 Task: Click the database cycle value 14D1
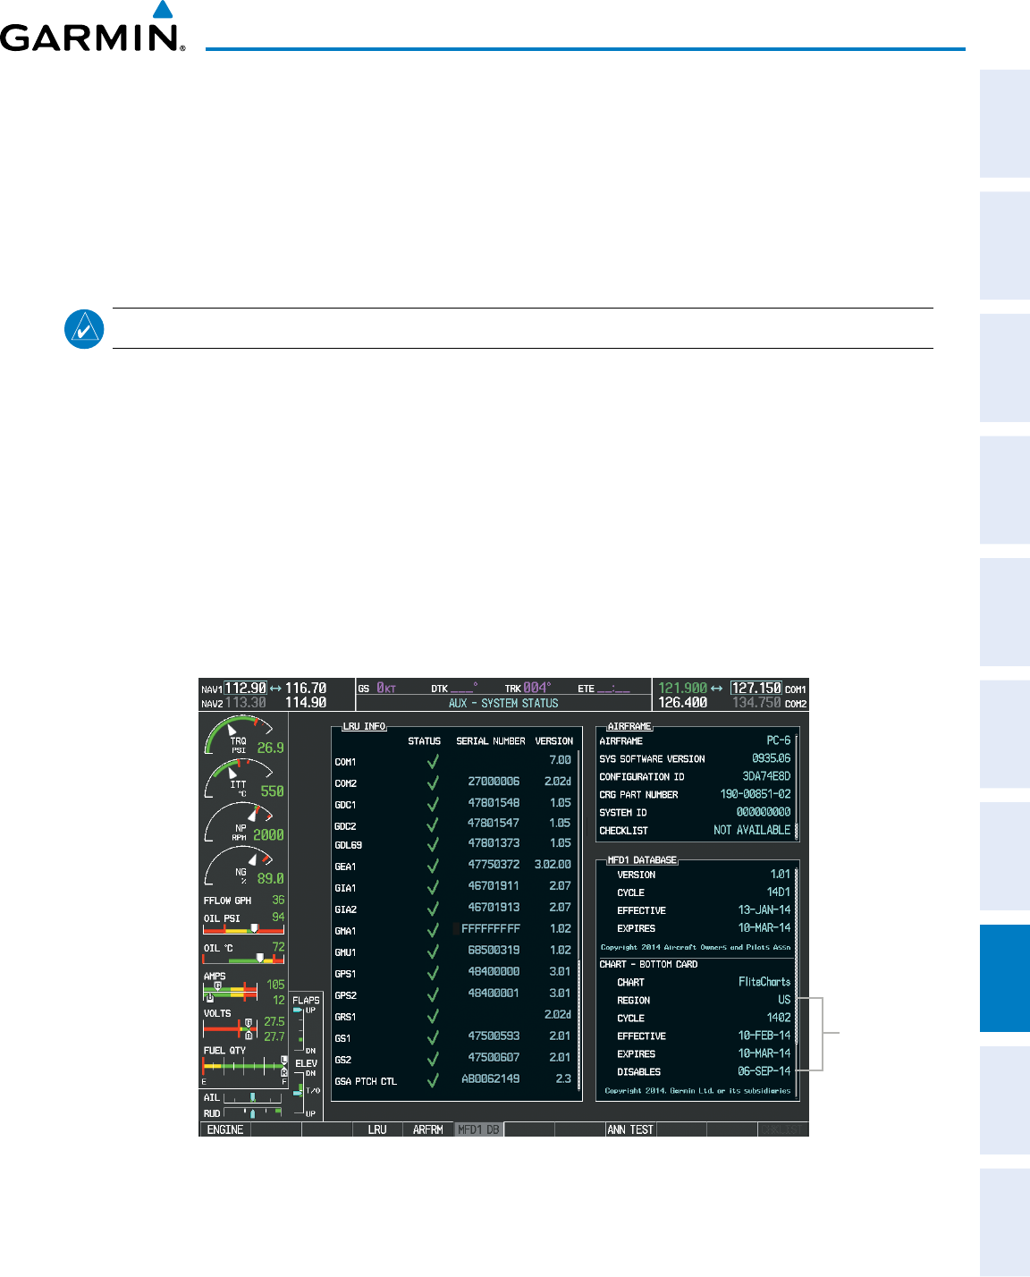click(779, 892)
